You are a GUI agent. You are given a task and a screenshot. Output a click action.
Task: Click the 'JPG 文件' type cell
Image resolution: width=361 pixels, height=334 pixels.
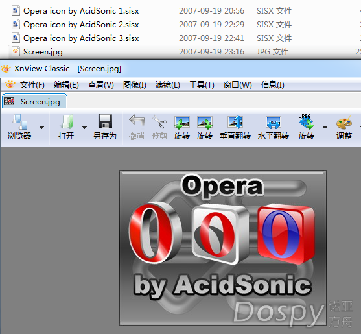pyautogui.click(x=273, y=52)
